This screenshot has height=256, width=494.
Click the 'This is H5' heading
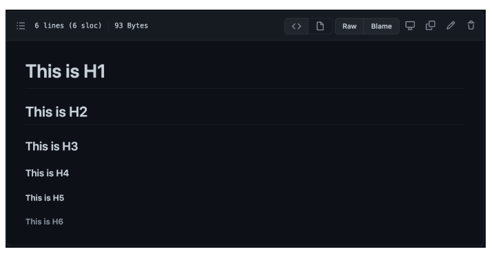pos(45,198)
